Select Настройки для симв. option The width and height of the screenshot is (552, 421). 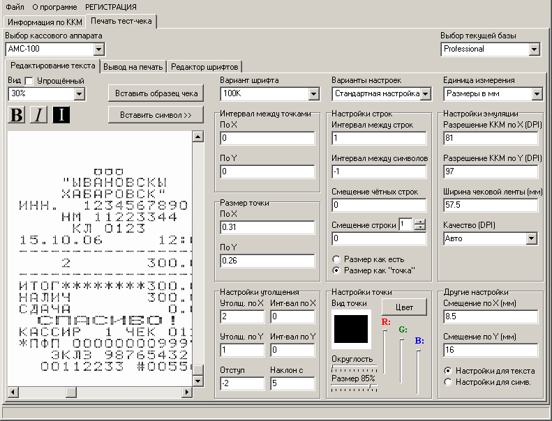[448, 382]
